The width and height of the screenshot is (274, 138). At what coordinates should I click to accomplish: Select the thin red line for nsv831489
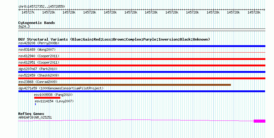click(142, 52)
